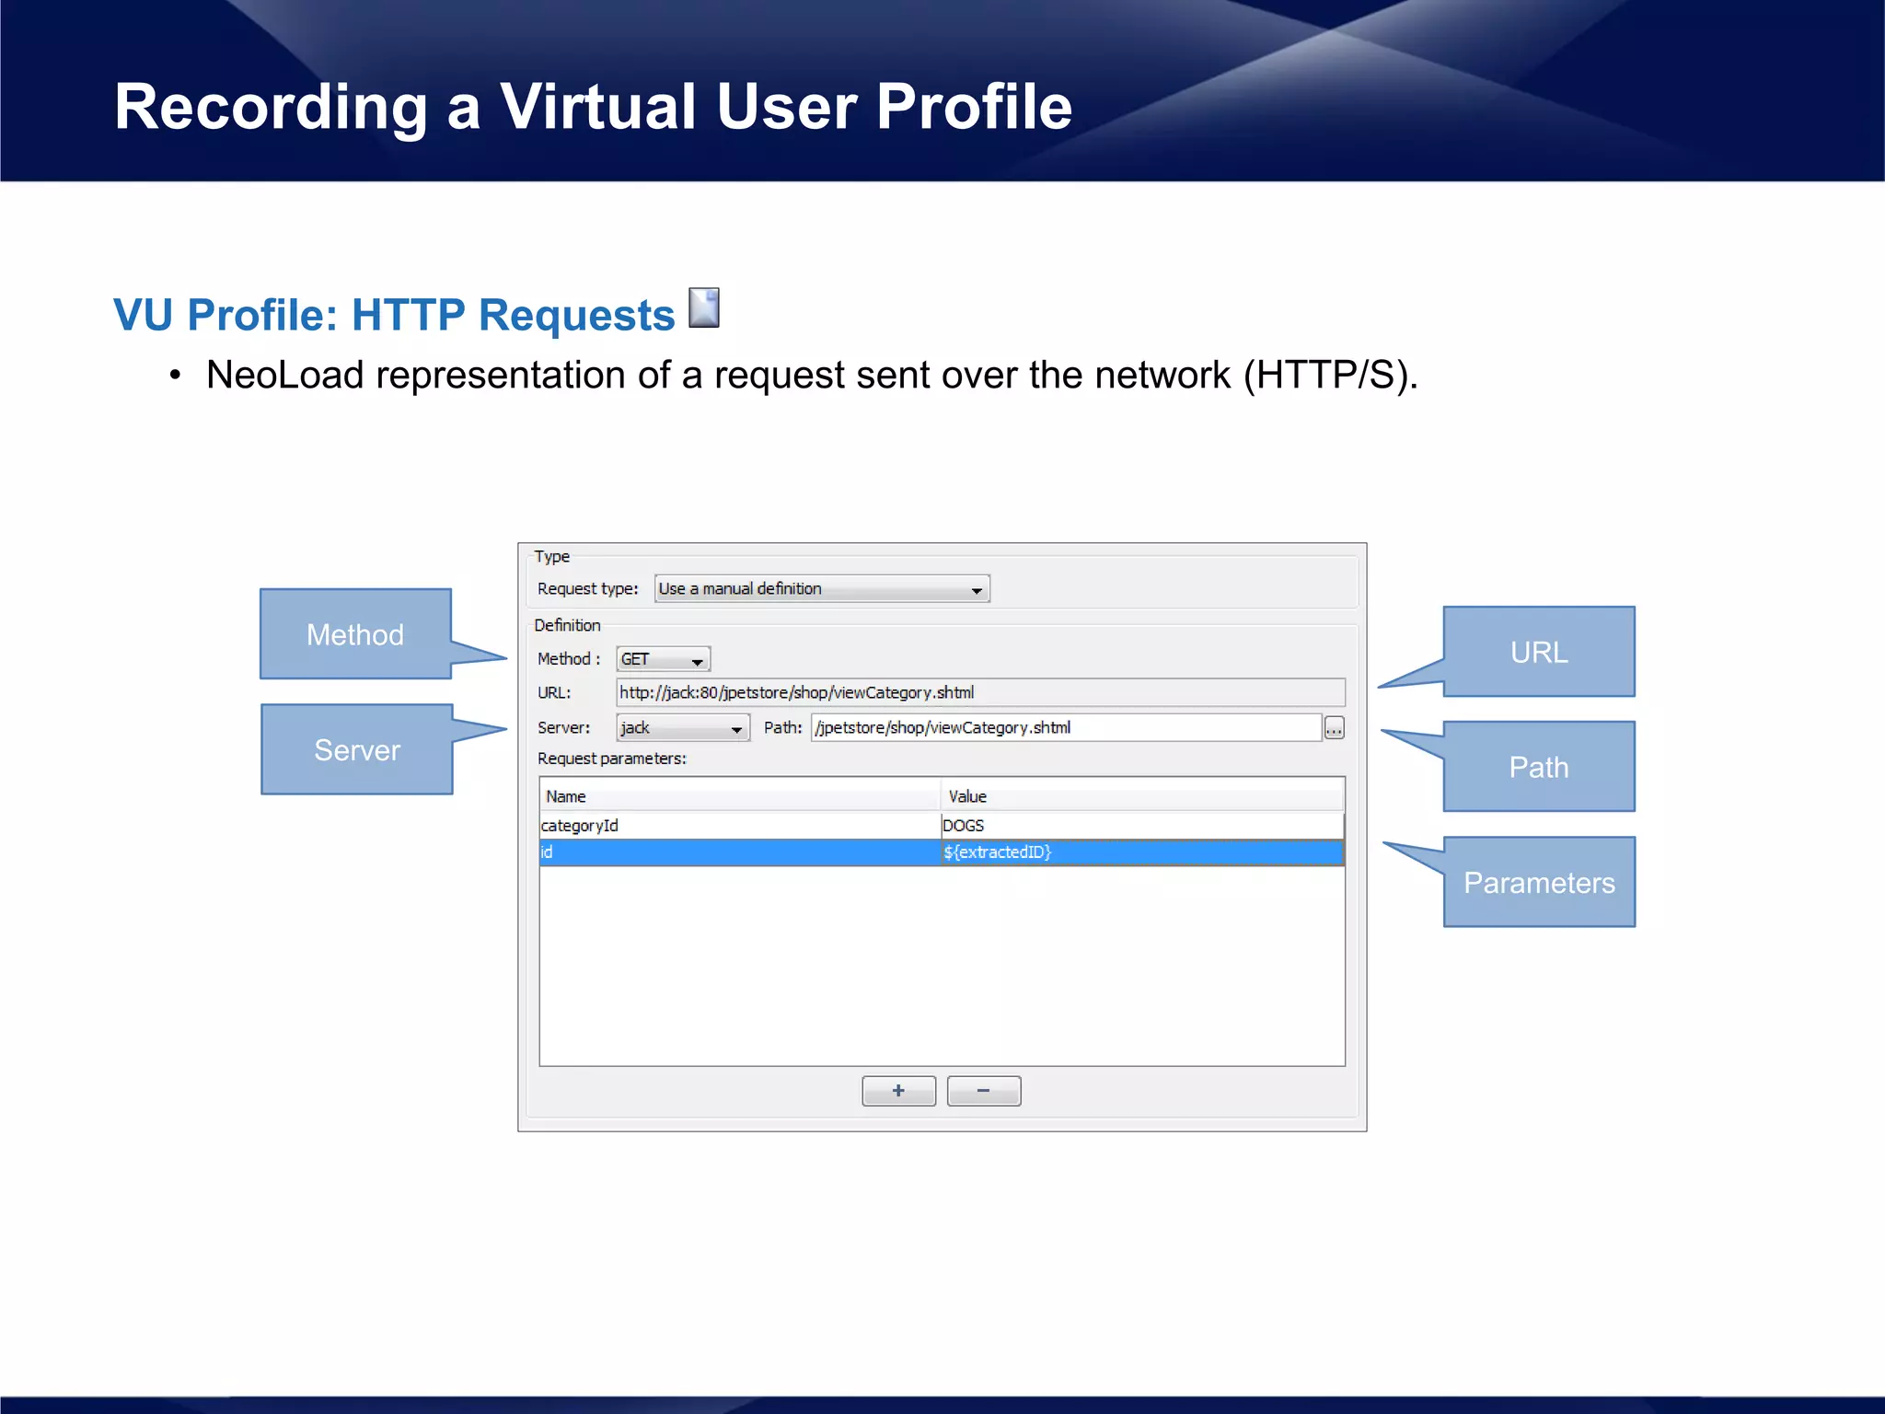Image resolution: width=1885 pixels, height=1414 pixels.
Task: Click the DOGS value cell
Action: pyautogui.click(x=1141, y=826)
